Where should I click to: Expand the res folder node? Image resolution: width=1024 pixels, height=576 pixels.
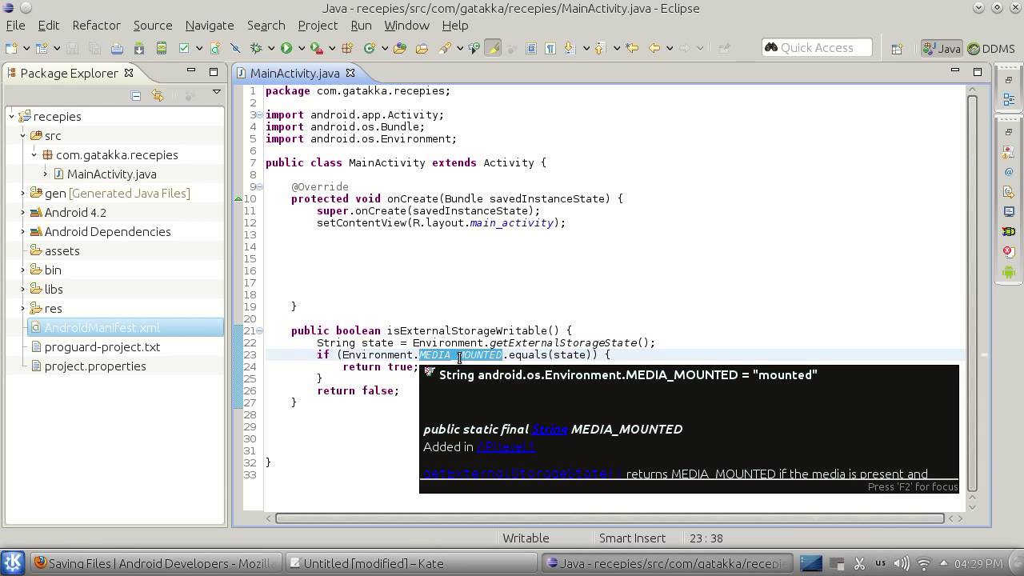pos(23,308)
